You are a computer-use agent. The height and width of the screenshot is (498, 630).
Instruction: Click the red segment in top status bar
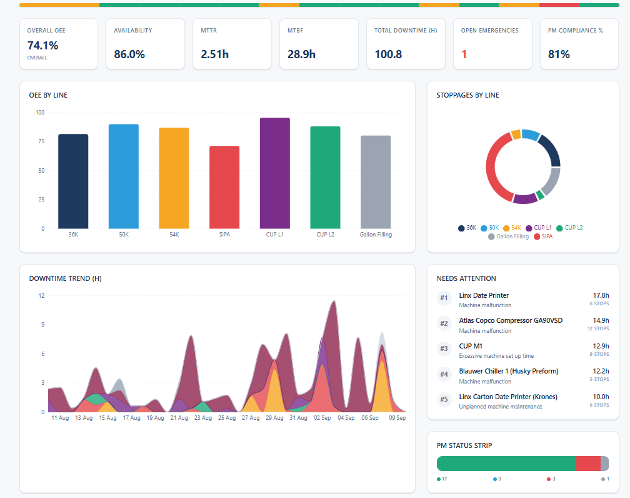559,5
